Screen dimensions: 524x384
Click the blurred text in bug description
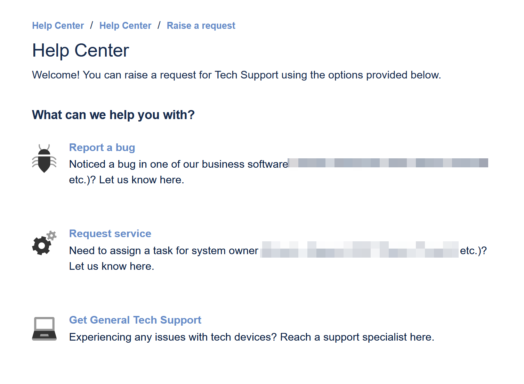388,163
